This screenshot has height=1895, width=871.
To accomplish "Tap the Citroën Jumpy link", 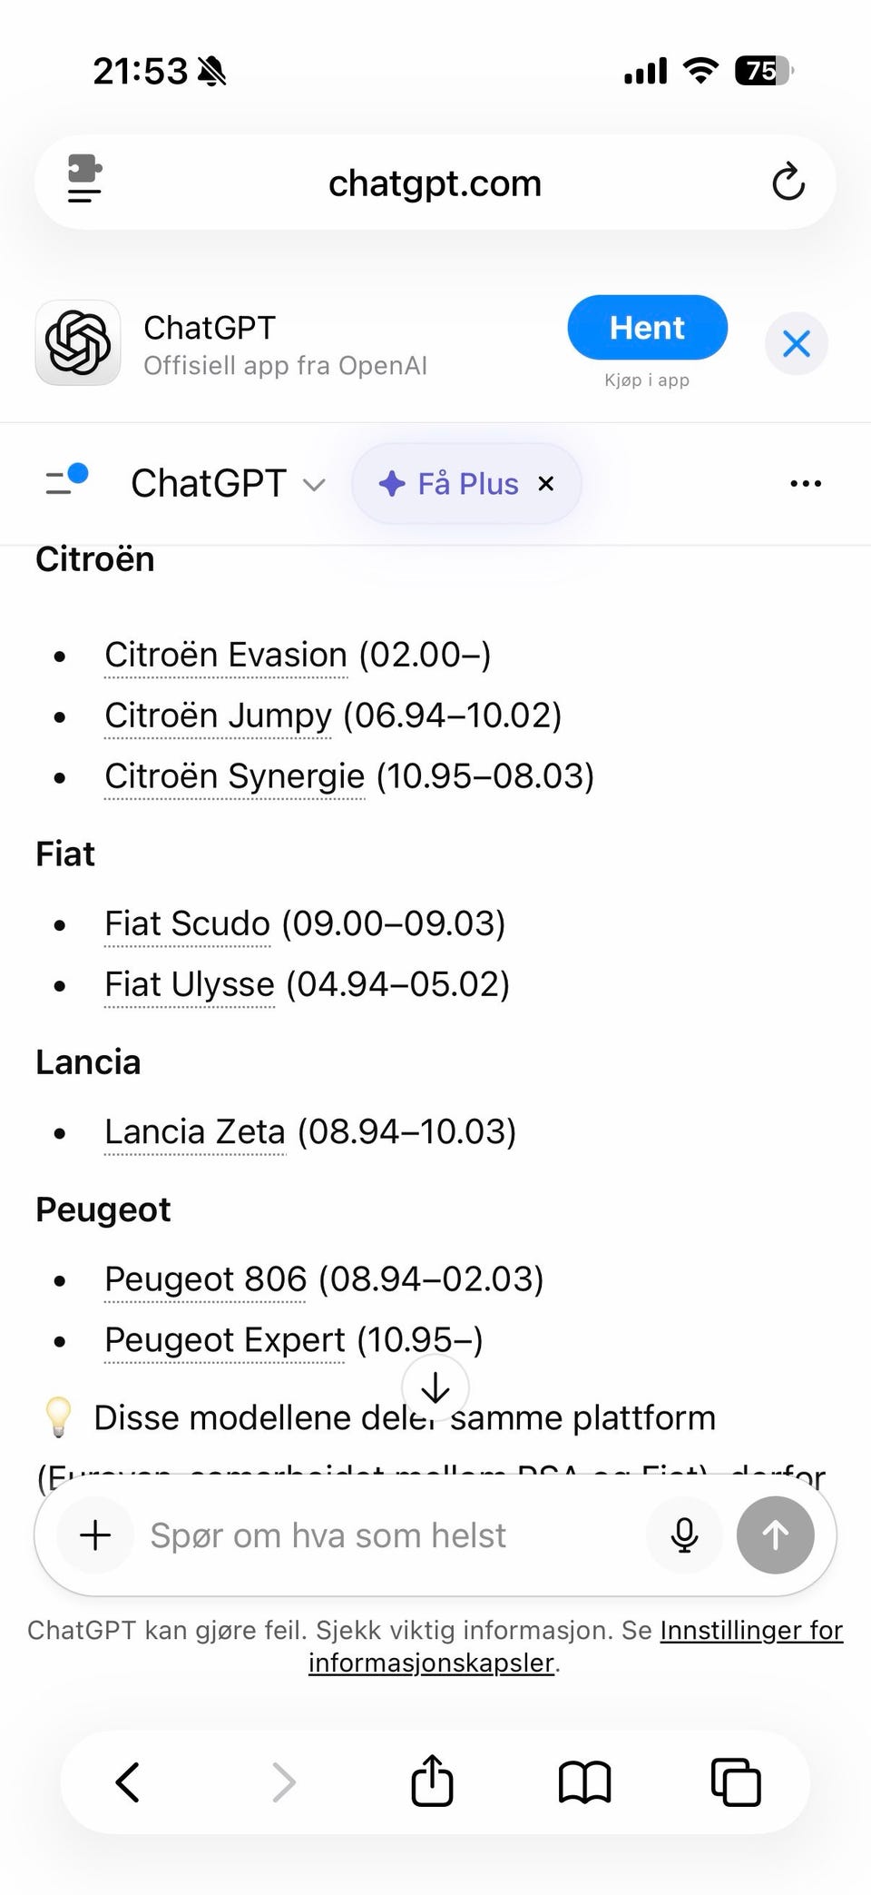I will click(218, 716).
